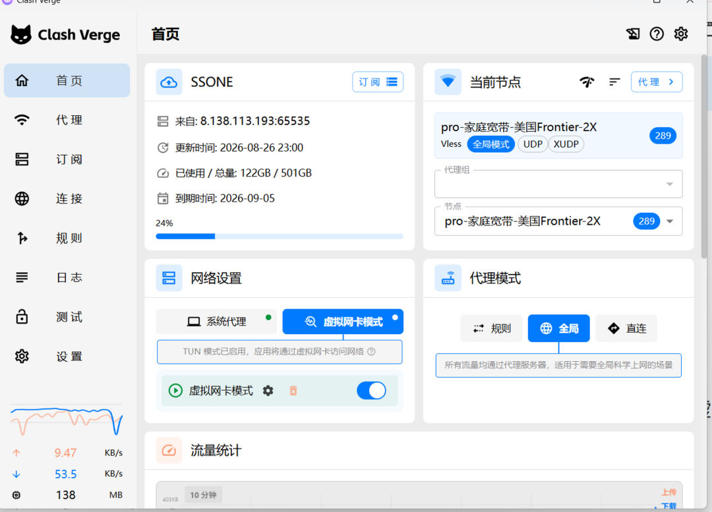
Task: Run delay check with the signal test icon
Action: pyautogui.click(x=587, y=82)
